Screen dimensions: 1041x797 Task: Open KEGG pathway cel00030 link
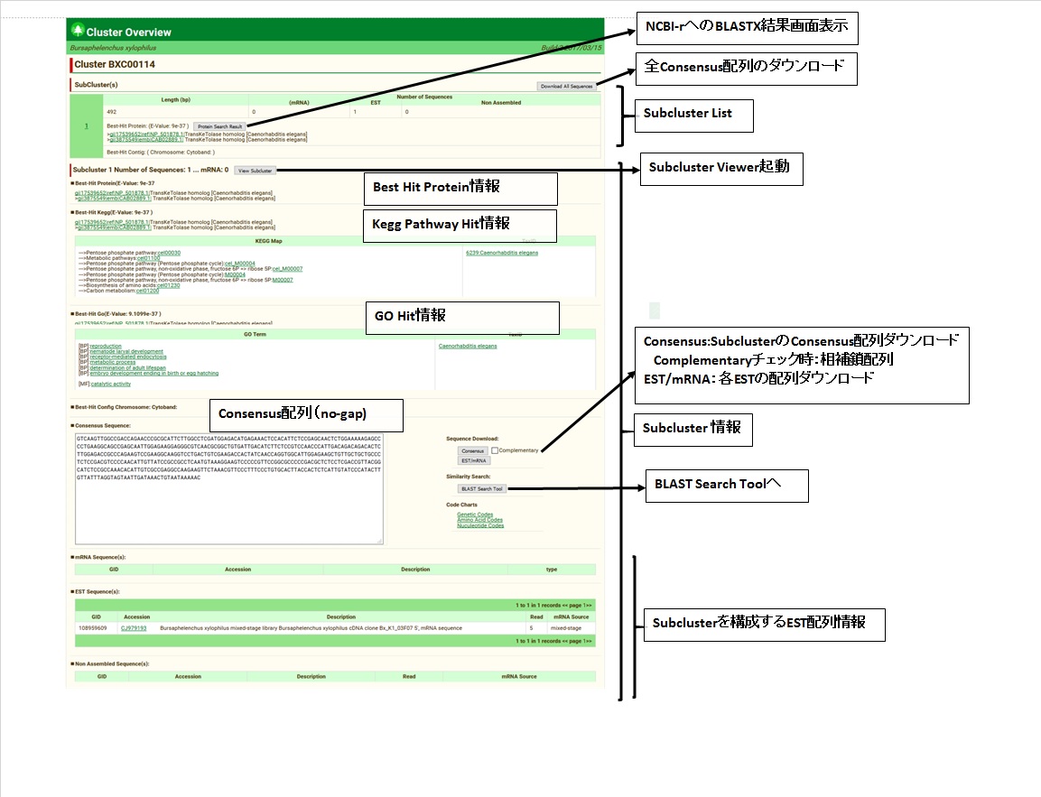tap(169, 253)
